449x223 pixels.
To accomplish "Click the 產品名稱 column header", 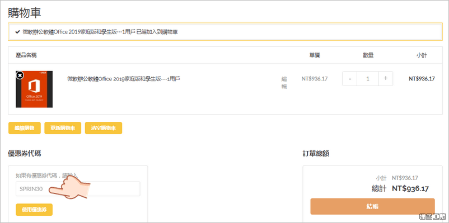I will coord(26,55).
